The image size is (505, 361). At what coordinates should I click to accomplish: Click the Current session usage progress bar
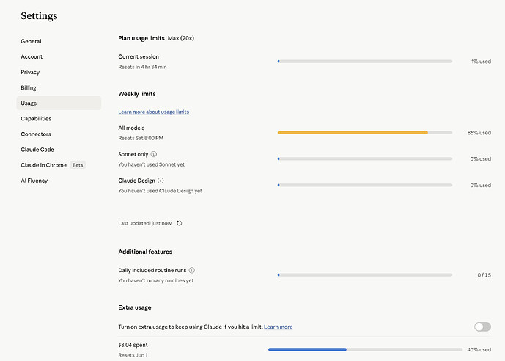(x=365, y=61)
